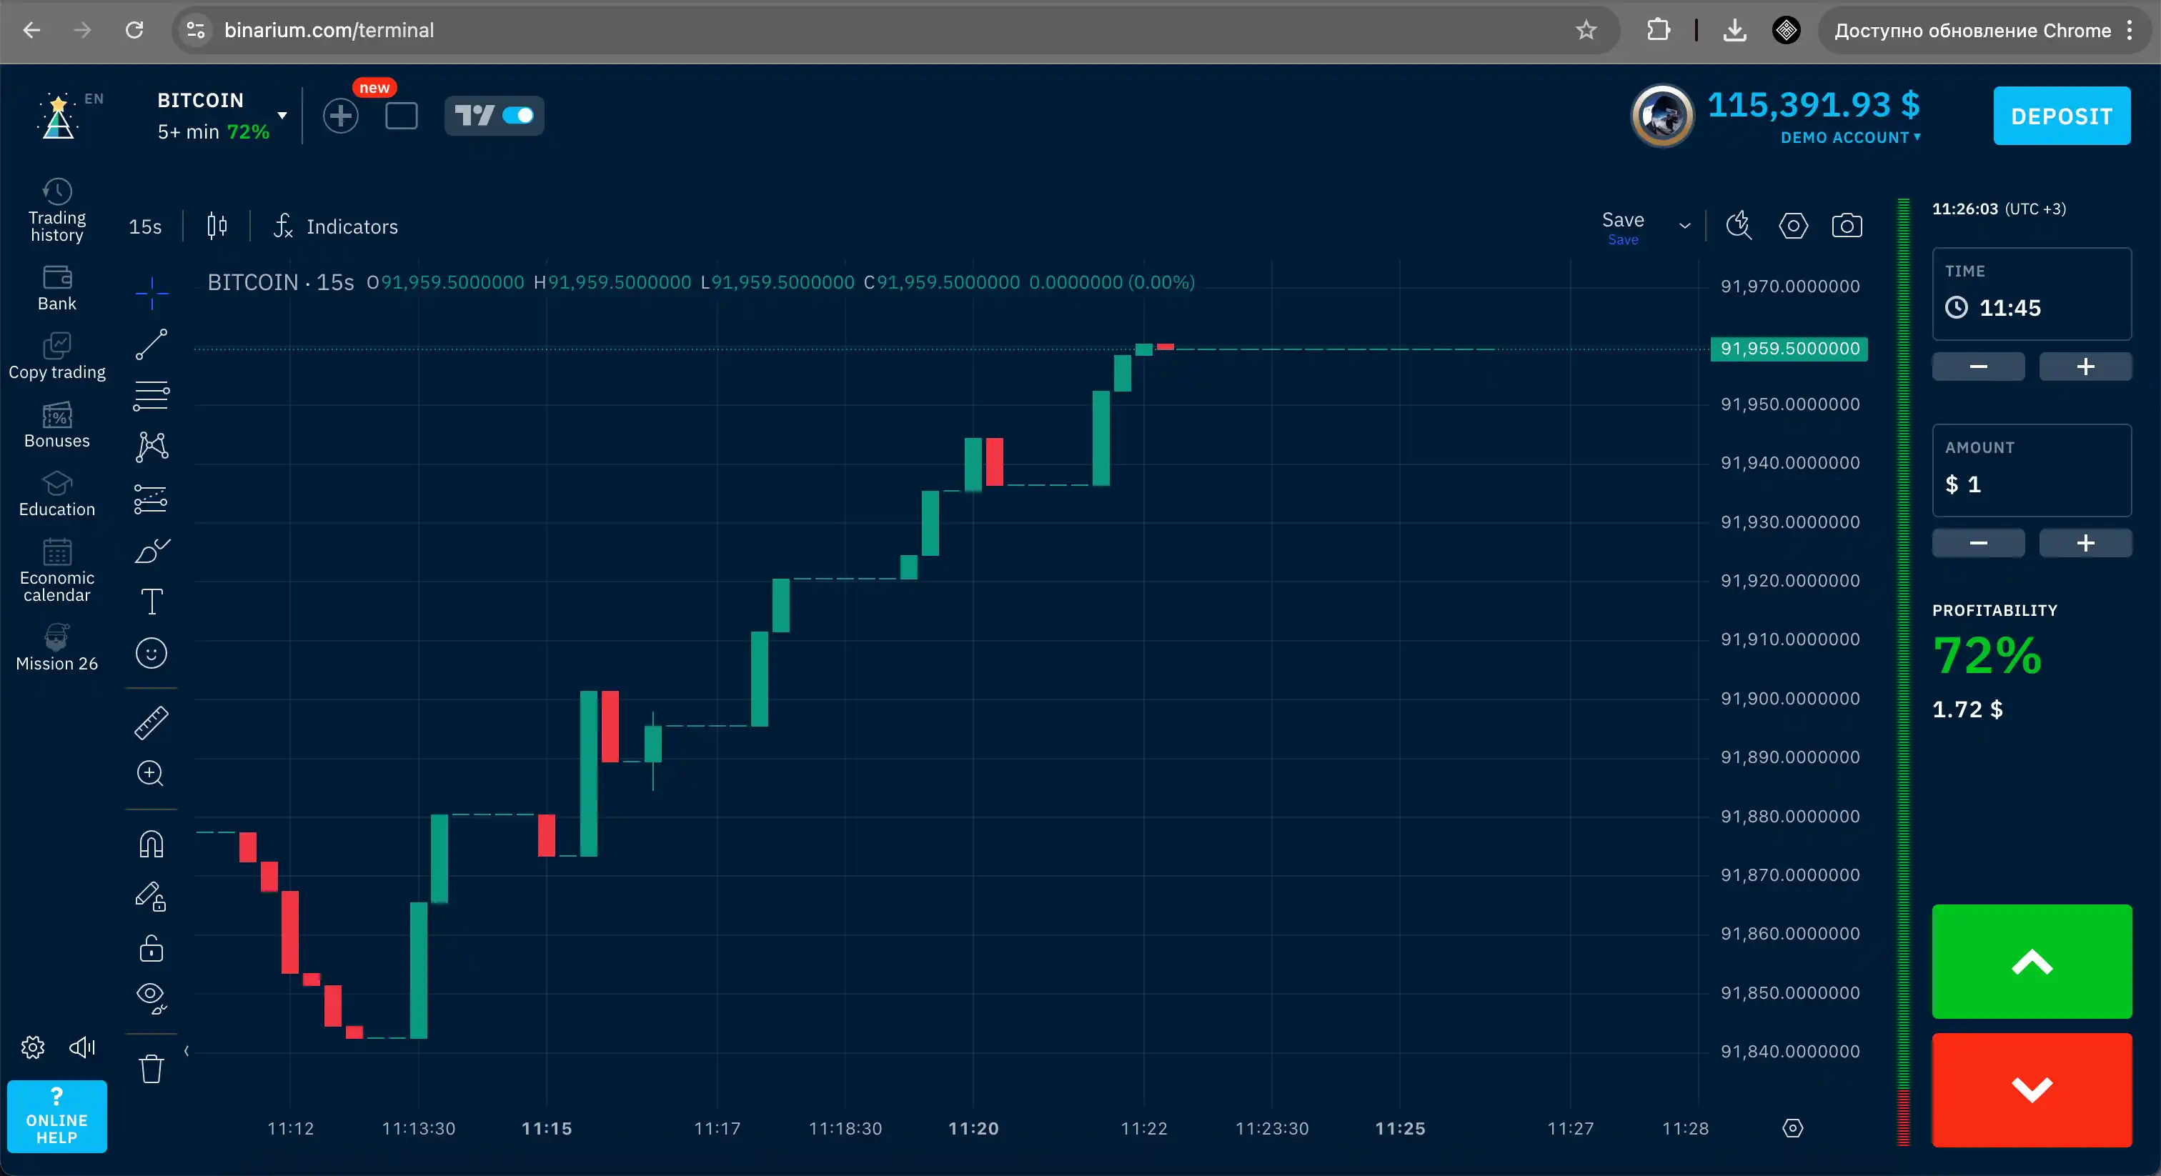Click the DEPOSIT button
Viewport: 2161px width, 1176px height.
(2061, 116)
